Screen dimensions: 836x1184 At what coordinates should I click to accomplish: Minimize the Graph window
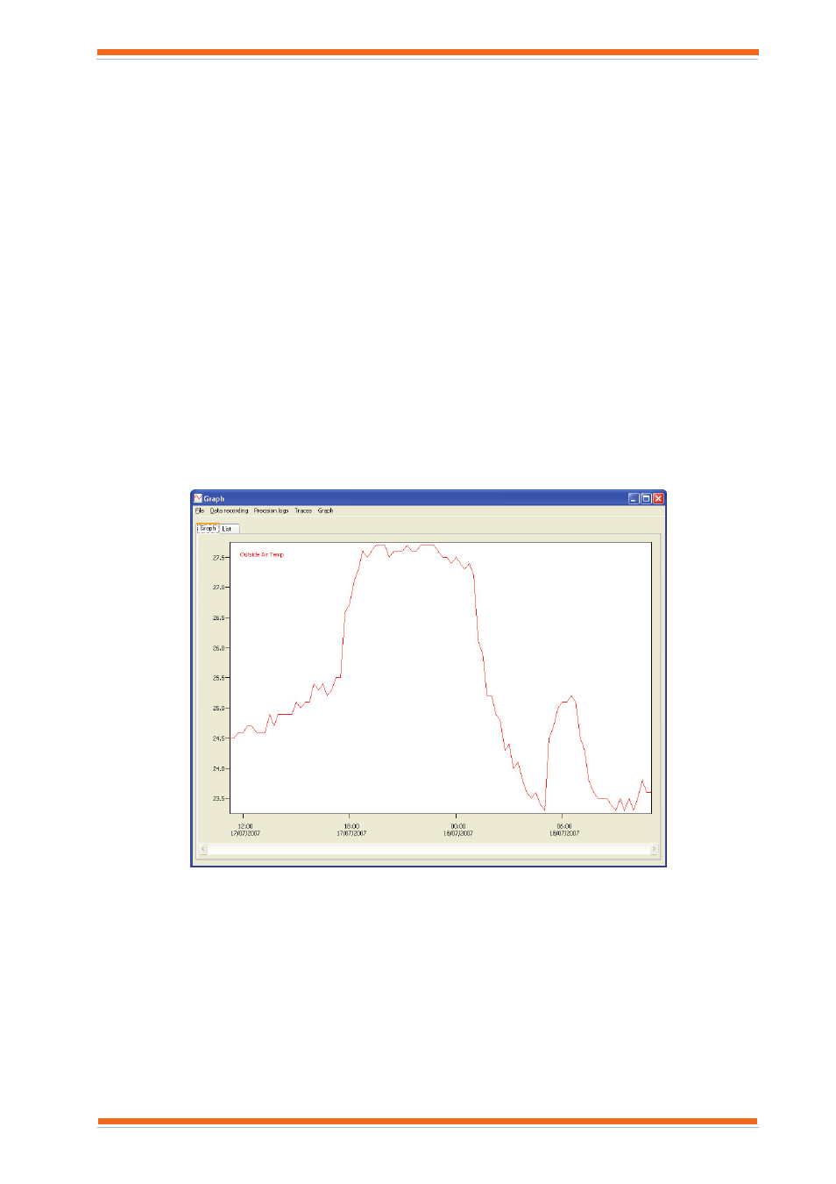634,498
